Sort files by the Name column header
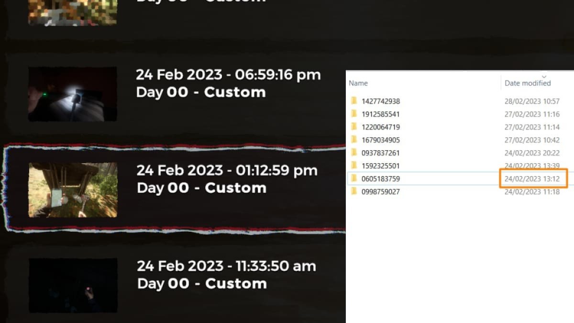 pos(358,83)
